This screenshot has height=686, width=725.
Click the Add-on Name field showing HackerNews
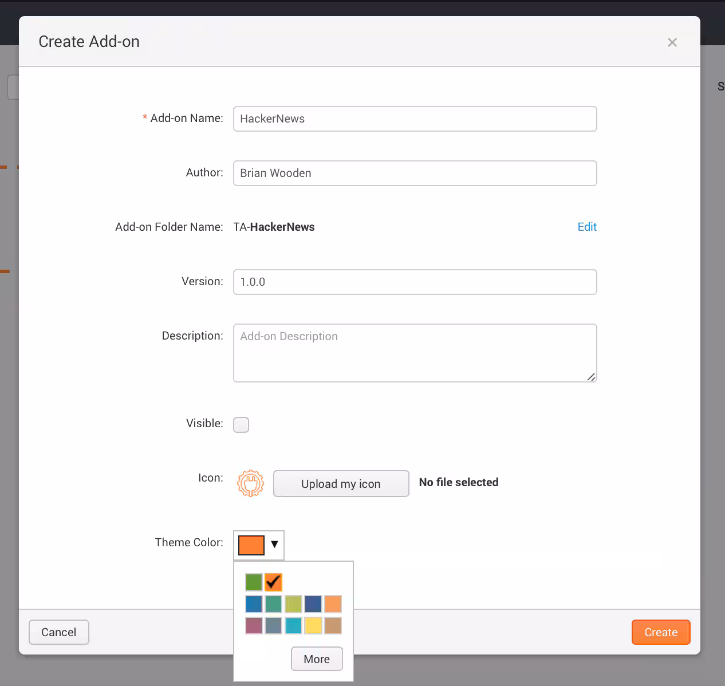coord(415,119)
